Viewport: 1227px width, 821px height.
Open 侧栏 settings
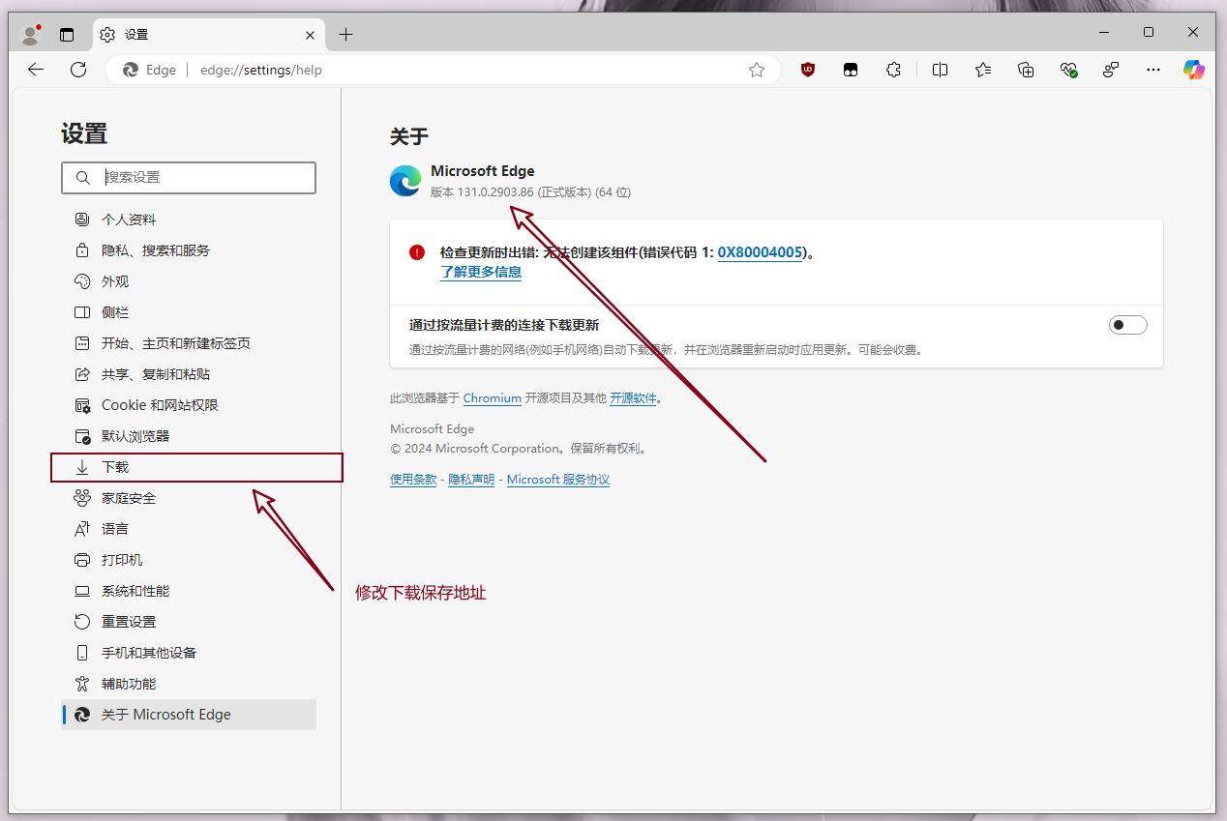coord(189,312)
